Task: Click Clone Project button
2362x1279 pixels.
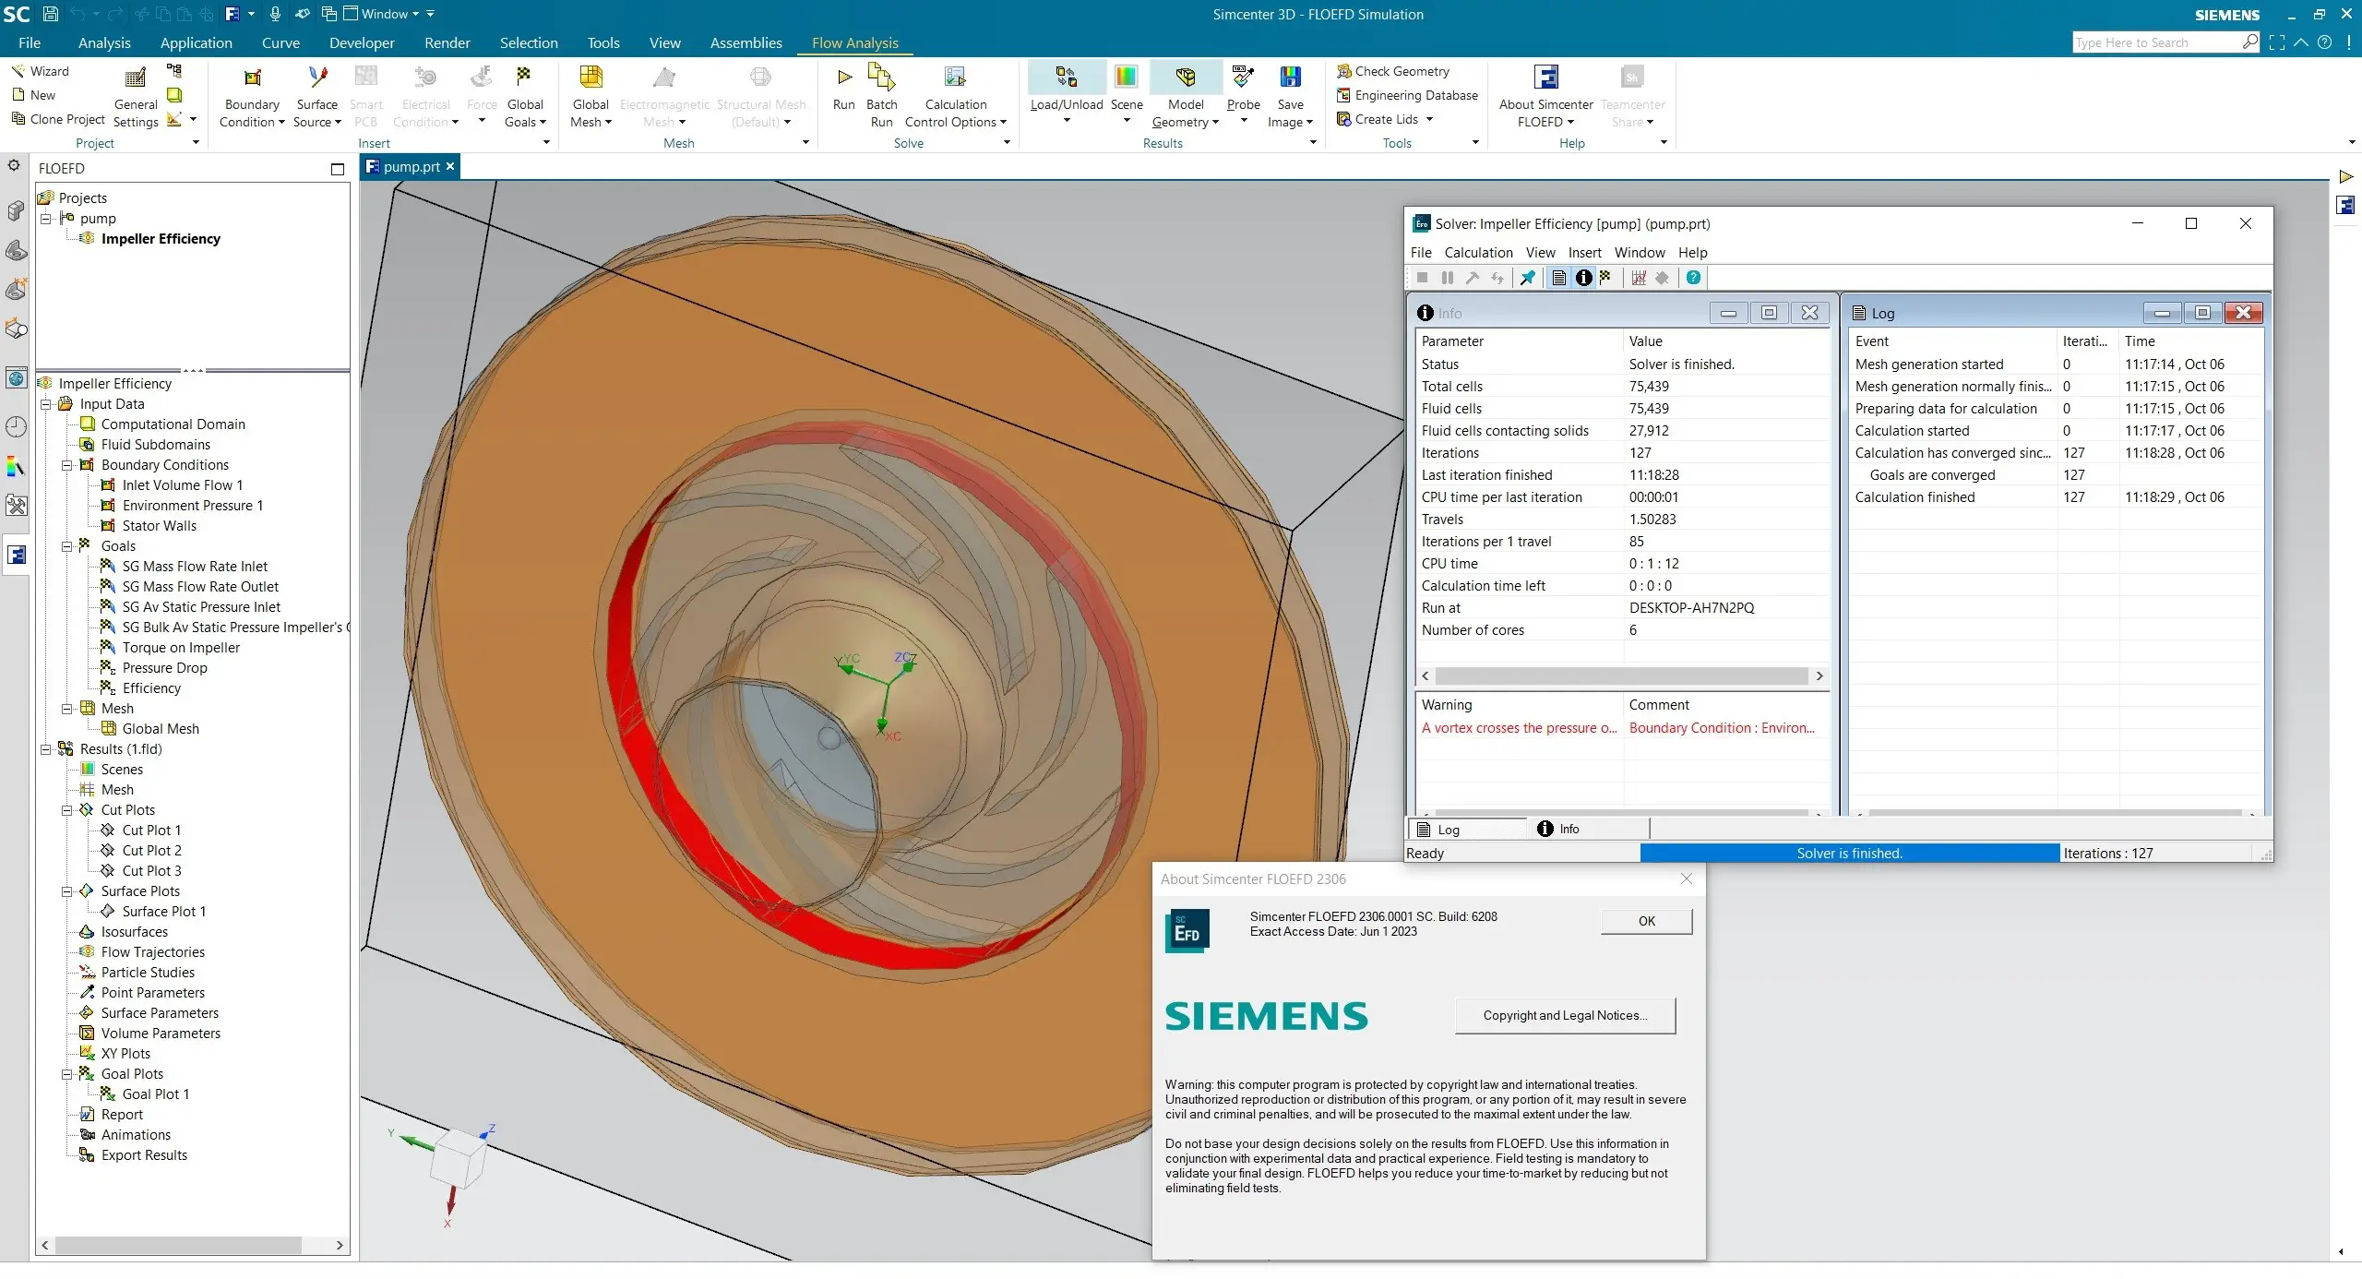Action: pos(57,119)
